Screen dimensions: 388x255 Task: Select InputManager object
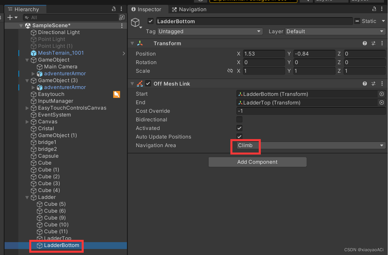point(56,101)
